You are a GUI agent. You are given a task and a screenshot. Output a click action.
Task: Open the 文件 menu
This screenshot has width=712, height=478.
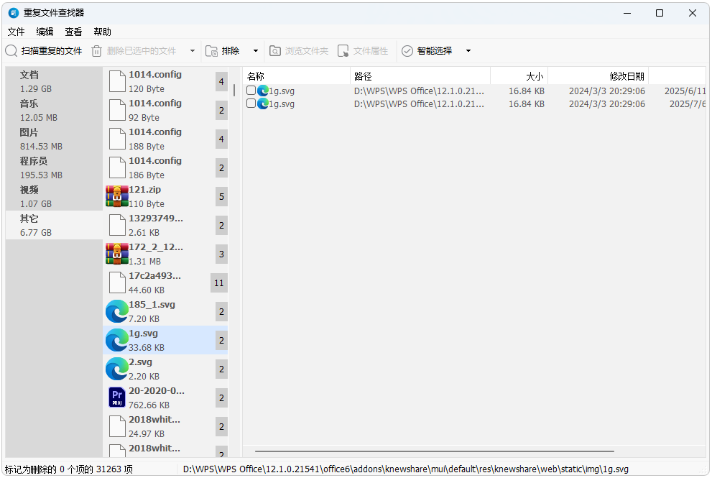point(16,32)
